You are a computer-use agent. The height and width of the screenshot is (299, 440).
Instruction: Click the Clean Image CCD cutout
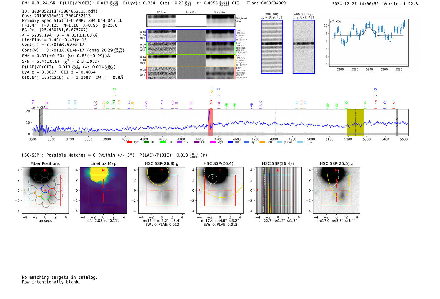click(x=304, y=47)
